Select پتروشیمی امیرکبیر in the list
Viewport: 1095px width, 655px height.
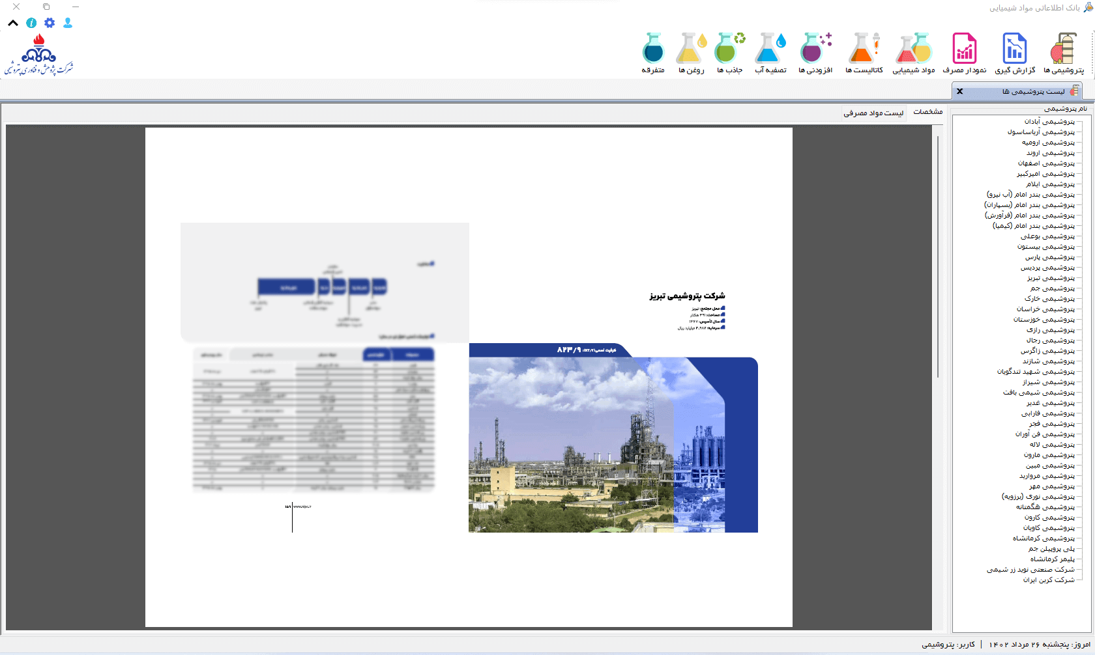(x=1045, y=174)
